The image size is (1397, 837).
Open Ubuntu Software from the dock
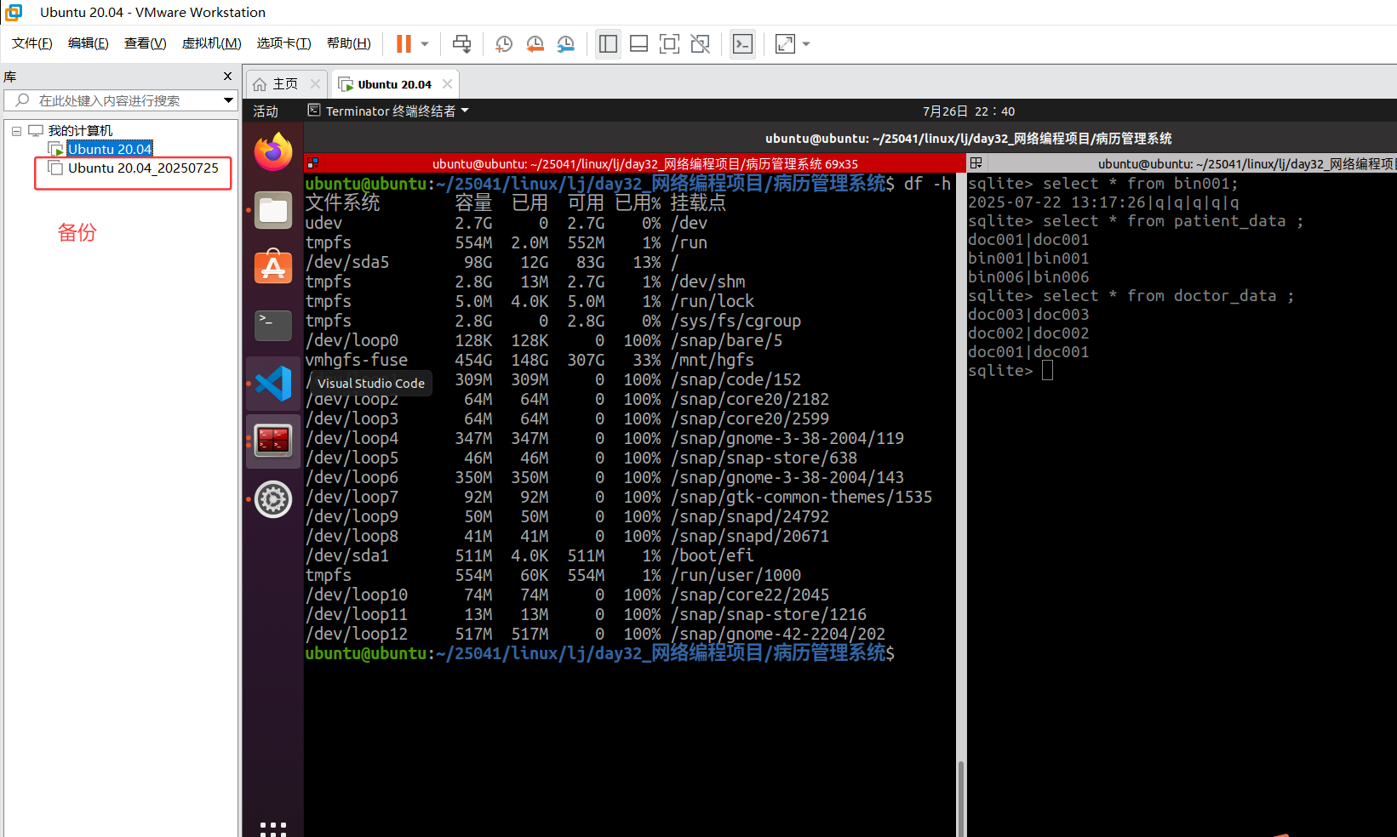(x=273, y=267)
